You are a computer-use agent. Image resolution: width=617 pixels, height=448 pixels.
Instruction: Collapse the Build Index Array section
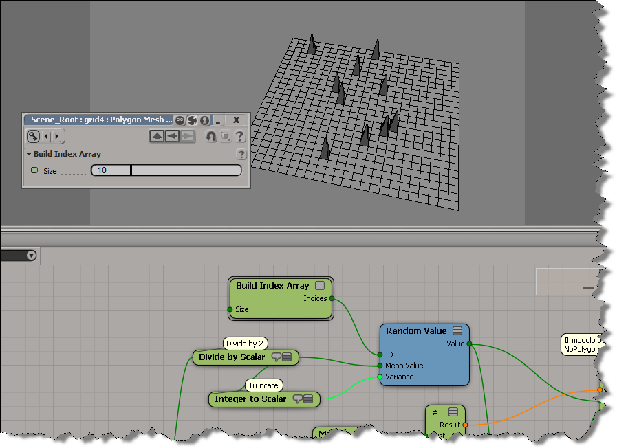(29, 154)
